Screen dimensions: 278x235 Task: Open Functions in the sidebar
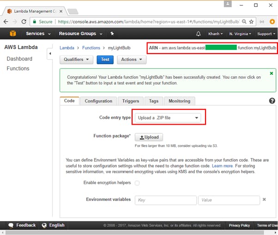(x=18, y=68)
